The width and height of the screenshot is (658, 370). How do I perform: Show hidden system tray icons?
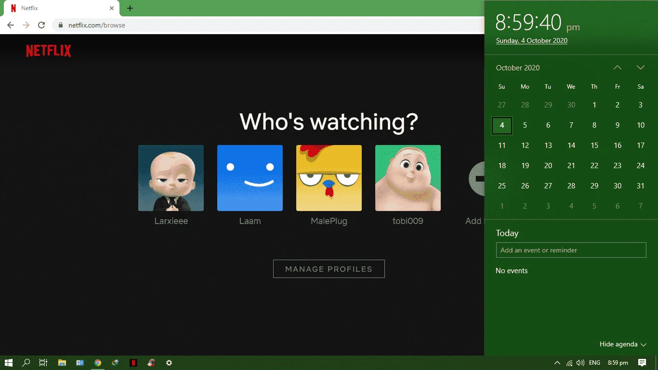(x=557, y=363)
